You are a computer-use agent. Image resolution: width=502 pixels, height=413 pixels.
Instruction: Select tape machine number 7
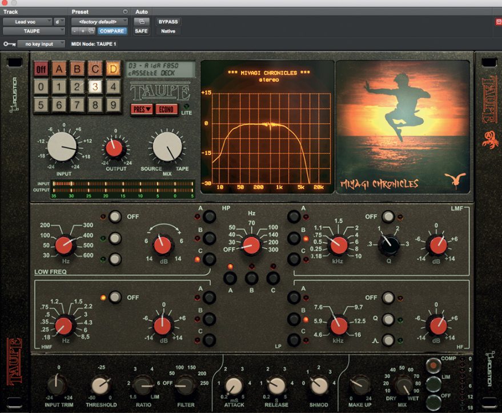point(77,105)
